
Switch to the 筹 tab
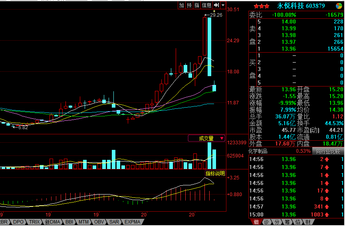(287, 222)
